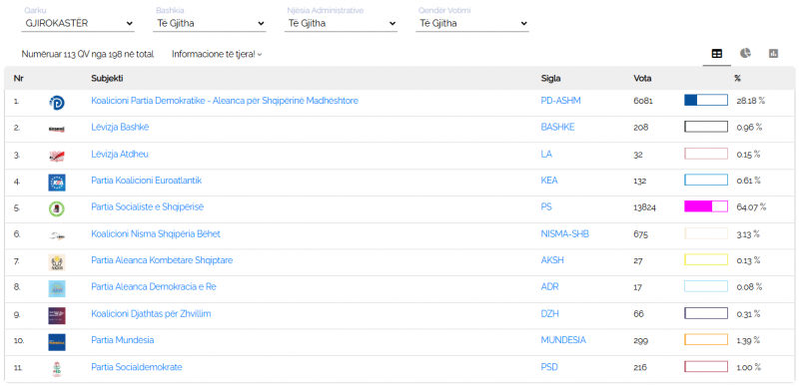Click the Partia Koalicioni Euroatlantik logo

click(57, 183)
